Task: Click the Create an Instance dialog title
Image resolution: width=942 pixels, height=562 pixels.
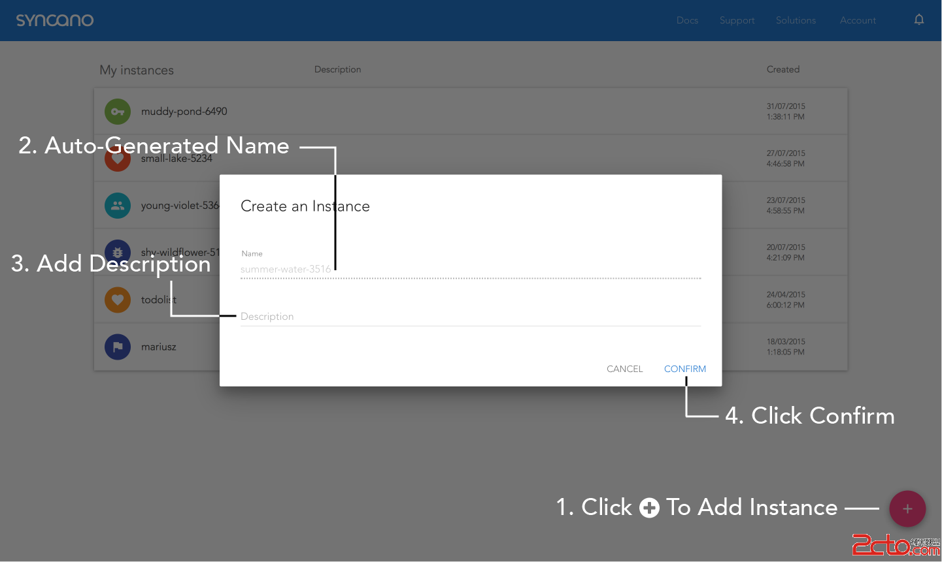Action: [305, 206]
